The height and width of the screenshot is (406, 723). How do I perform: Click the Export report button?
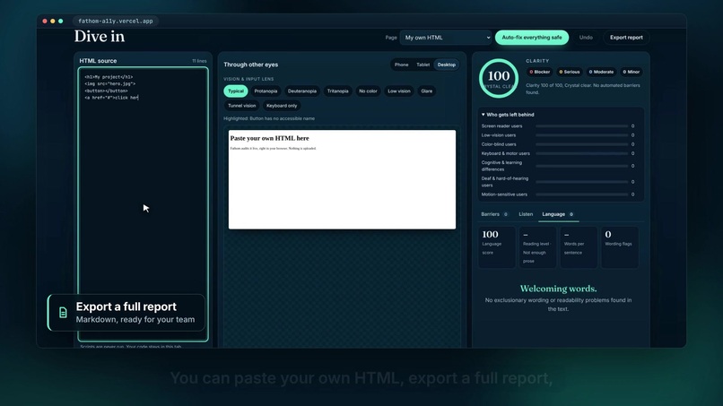coord(626,38)
